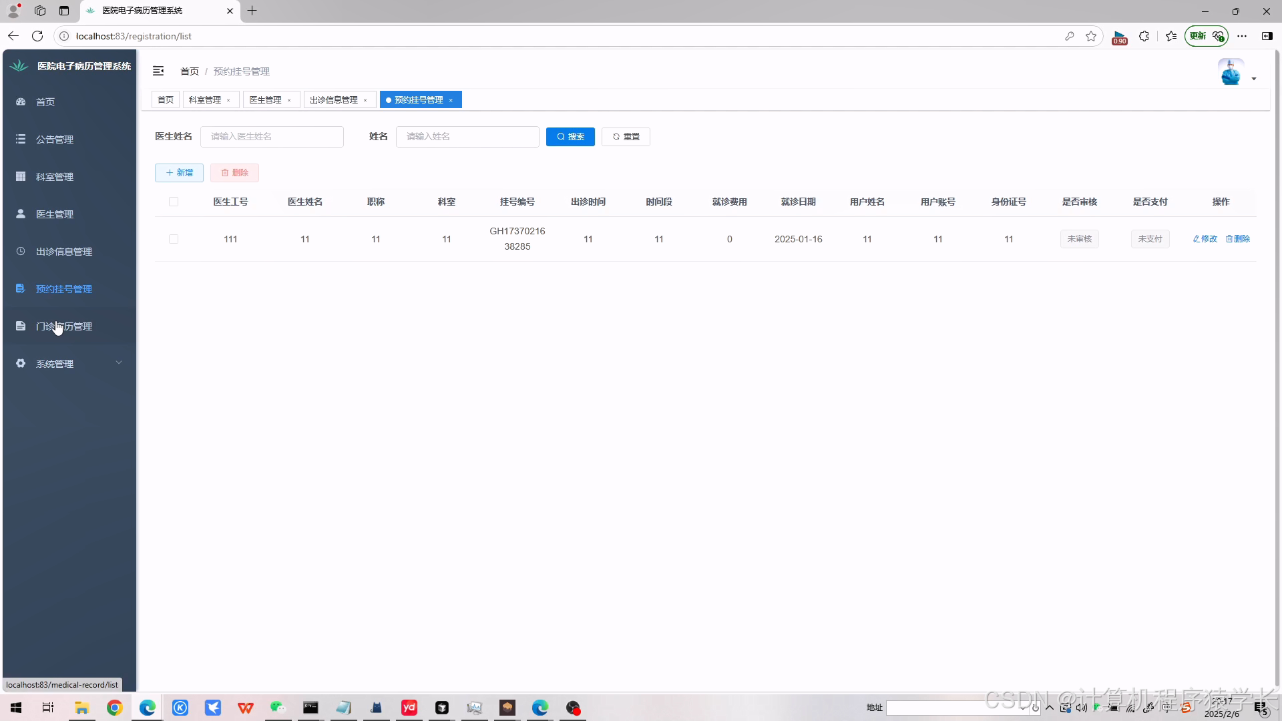Screen dimensions: 1282x721
Task: Tick the checkbox for row 111
Action: click(174, 239)
